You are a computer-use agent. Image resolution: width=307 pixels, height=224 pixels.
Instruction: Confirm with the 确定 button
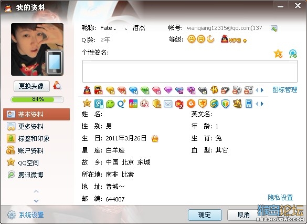click(x=205, y=215)
